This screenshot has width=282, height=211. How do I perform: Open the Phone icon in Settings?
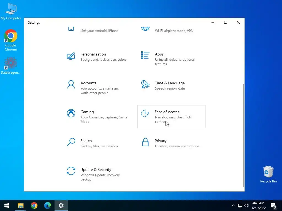point(71,29)
